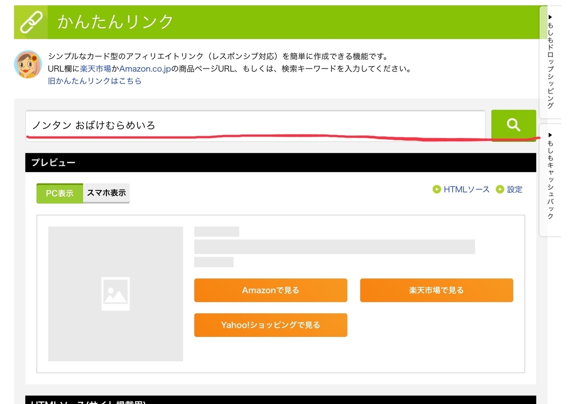Click the プレビュー section header
The height and width of the screenshot is (404, 575).
point(281,162)
